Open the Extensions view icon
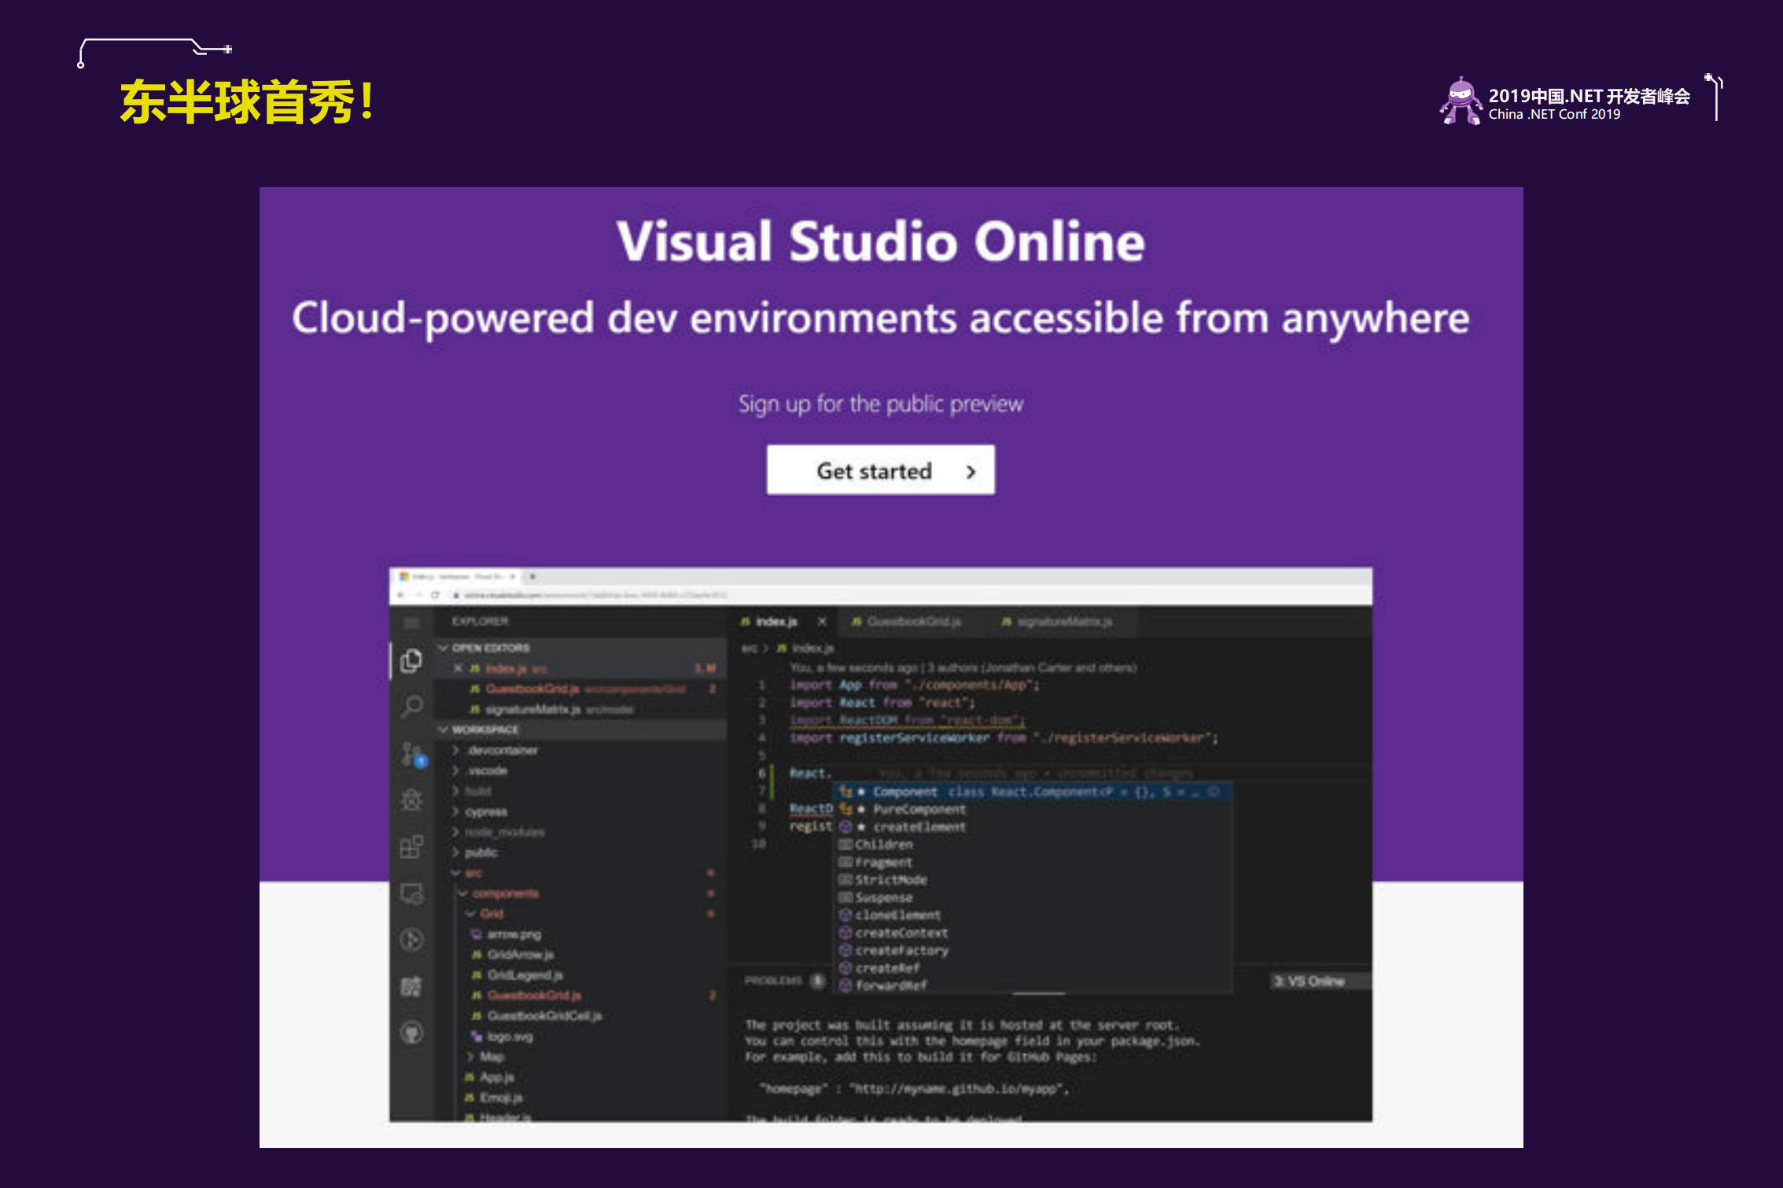 coord(411,848)
